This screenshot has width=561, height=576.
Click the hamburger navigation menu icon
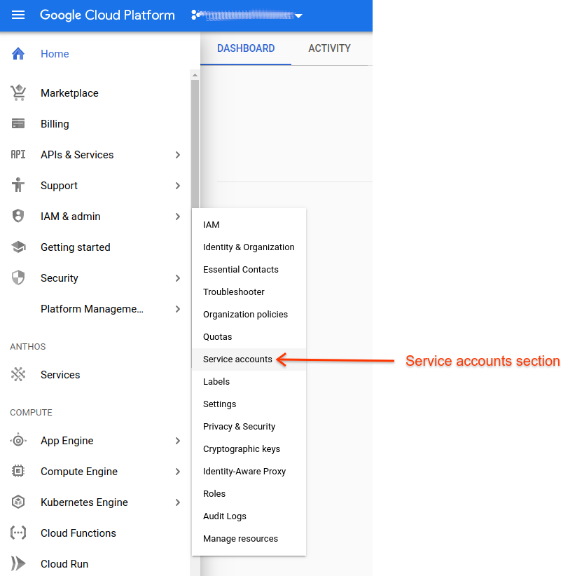coord(18,15)
